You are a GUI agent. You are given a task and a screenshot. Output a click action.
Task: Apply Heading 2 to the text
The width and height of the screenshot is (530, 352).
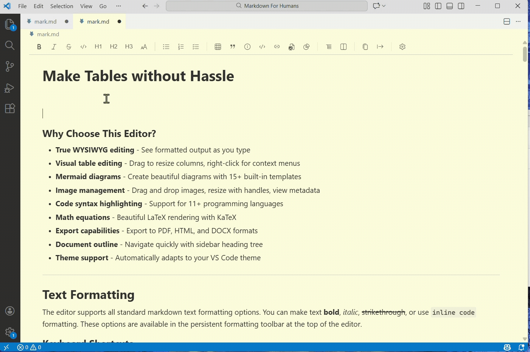[113, 46]
